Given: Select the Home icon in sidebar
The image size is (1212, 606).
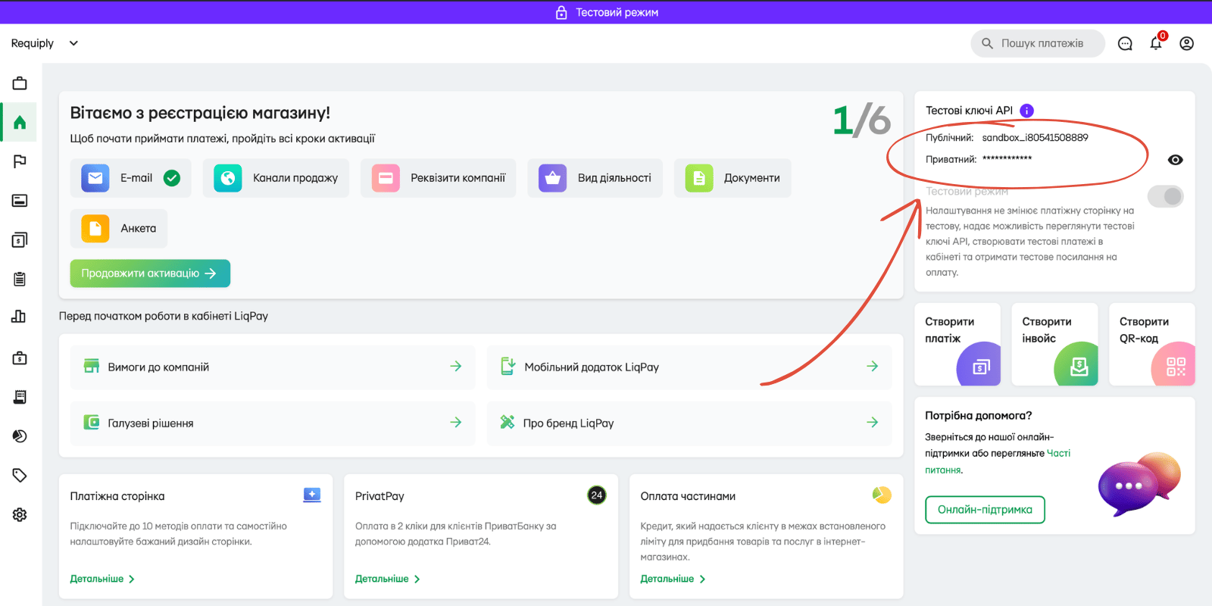Looking at the screenshot, I should click(x=20, y=123).
